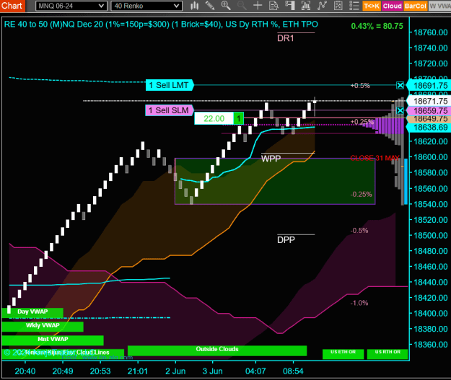This screenshot has height=380, width=451.
Task: Click the green position quantity 1 marker
Action: pyautogui.click(x=238, y=118)
